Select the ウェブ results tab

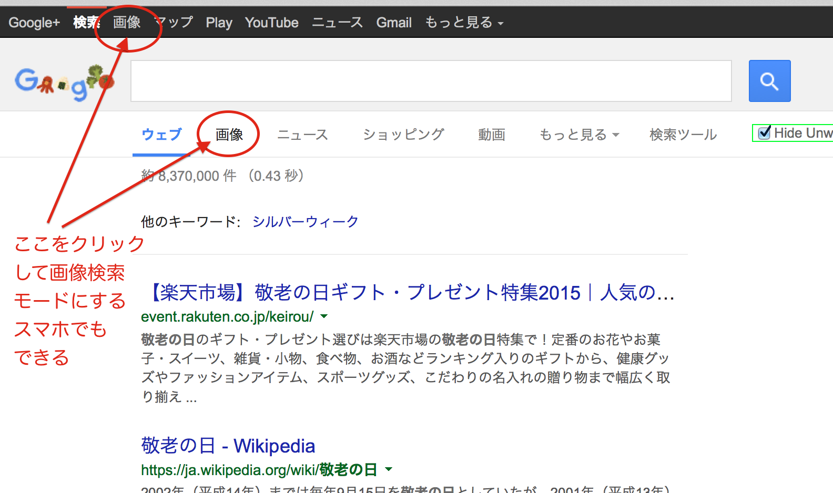pyautogui.click(x=161, y=135)
